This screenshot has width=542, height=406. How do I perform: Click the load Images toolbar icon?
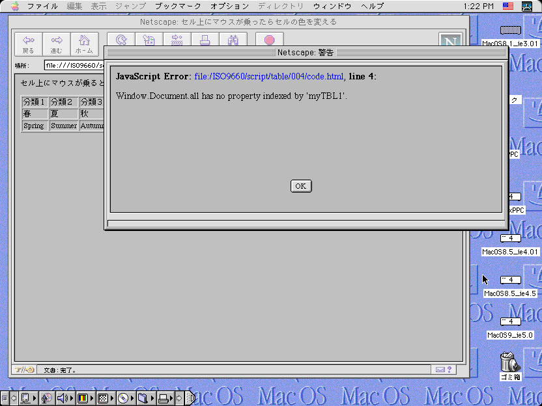[149, 39]
